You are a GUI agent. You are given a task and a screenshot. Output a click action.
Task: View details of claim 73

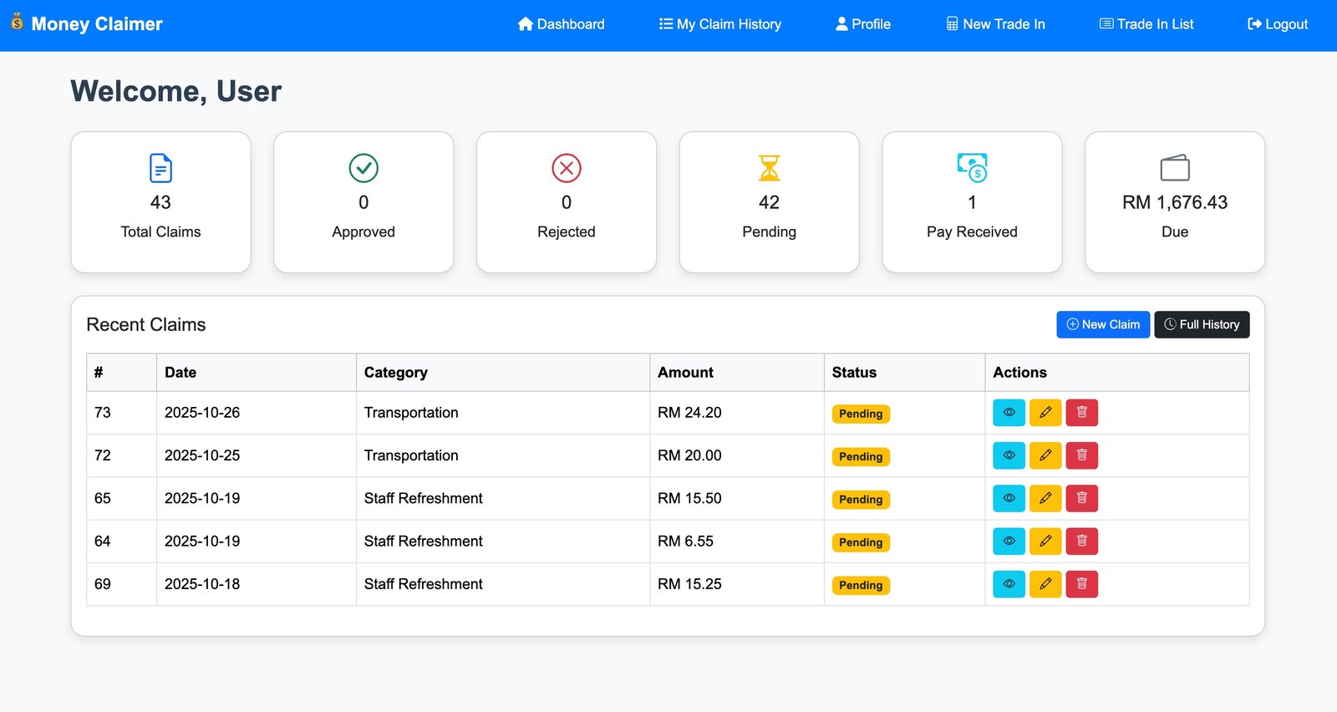coord(1009,413)
